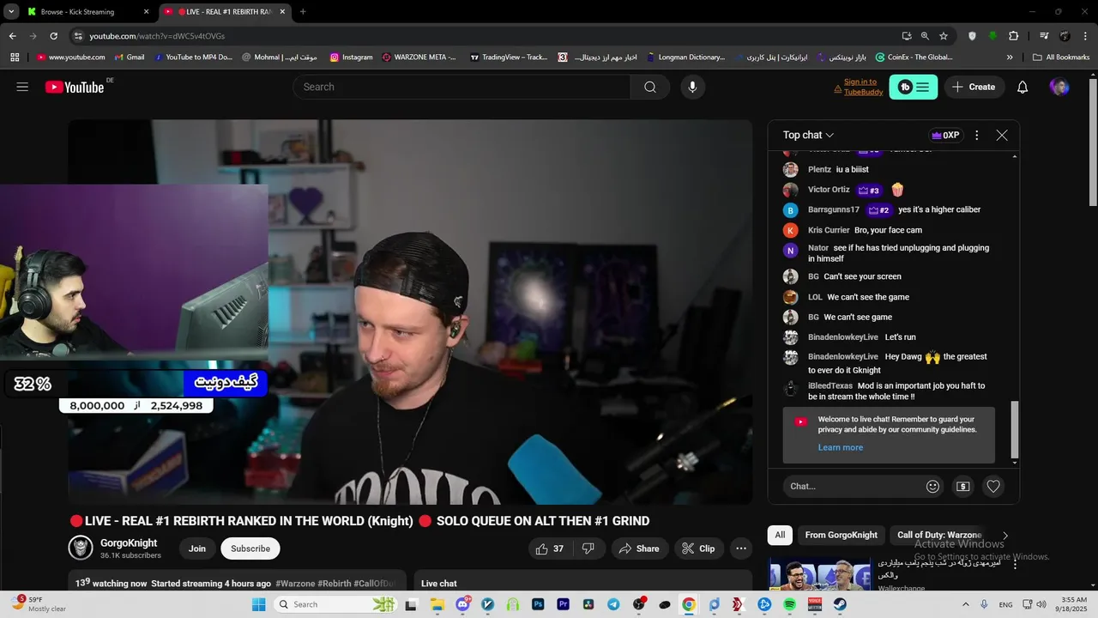Send a heart reaction in chat
Image resolution: width=1098 pixels, height=618 pixels.
[993, 486]
